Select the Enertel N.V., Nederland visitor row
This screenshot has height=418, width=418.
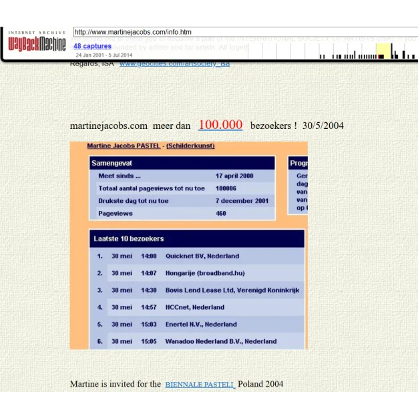pyautogui.click(x=196, y=325)
